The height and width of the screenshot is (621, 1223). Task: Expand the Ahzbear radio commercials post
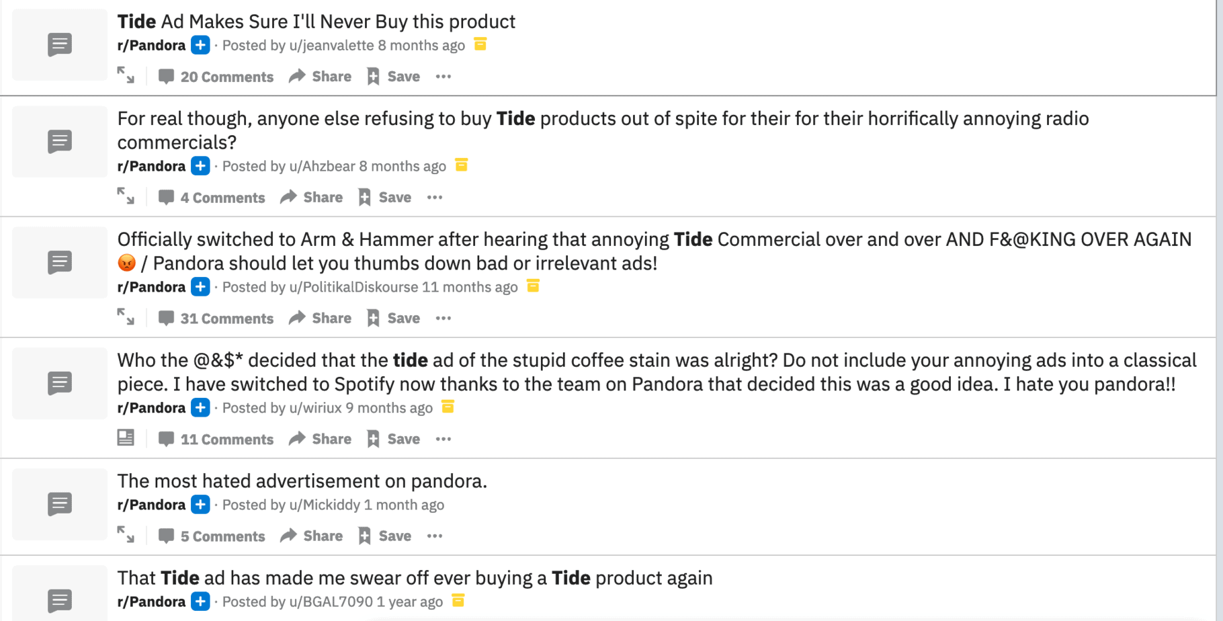pyautogui.click(x=126, y=196)
